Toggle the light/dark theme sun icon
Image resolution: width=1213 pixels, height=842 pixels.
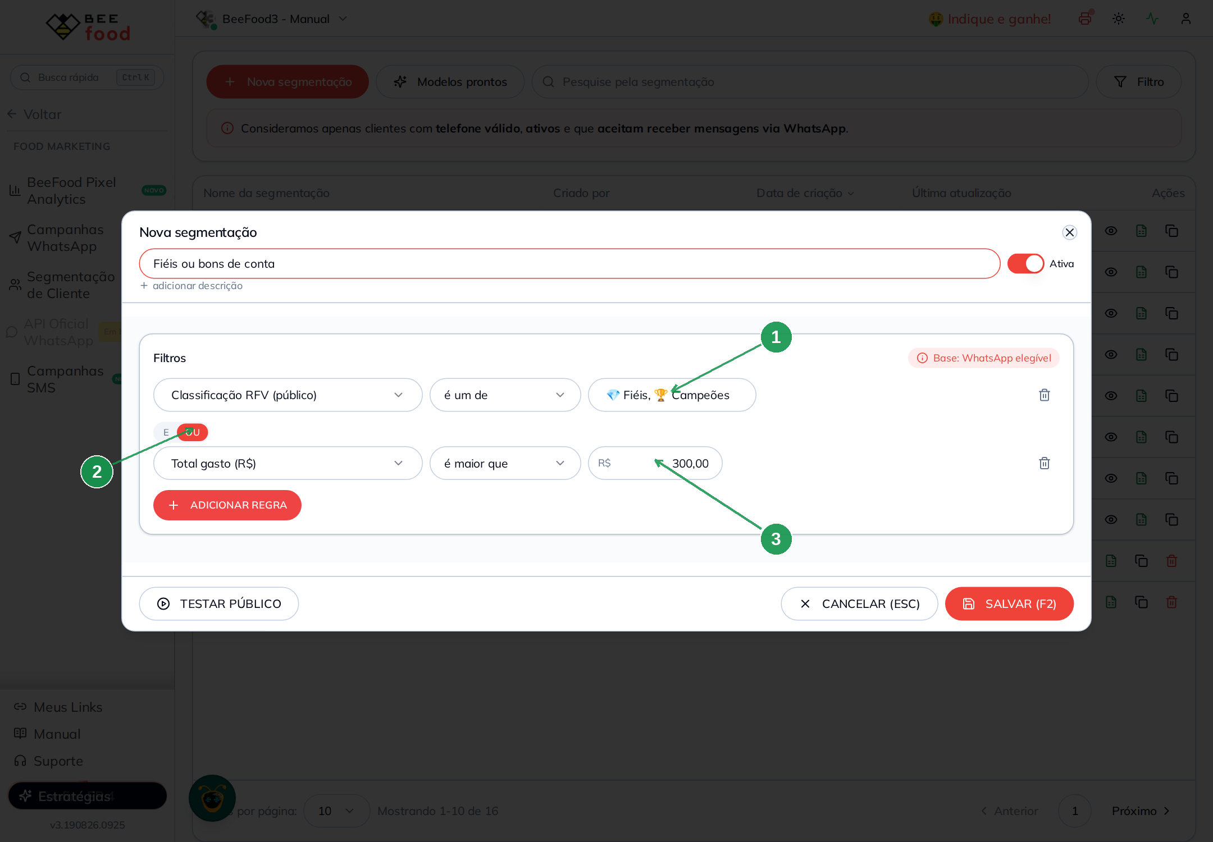point(1119,19)
